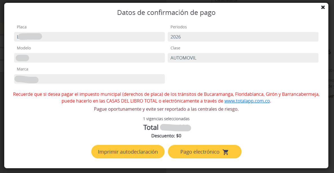
Task: Click the Descuento: $0 text
Action: coord(166,136)
